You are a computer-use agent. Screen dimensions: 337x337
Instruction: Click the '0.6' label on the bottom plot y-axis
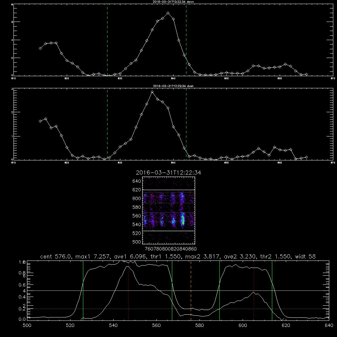click(x=22, y=285)
